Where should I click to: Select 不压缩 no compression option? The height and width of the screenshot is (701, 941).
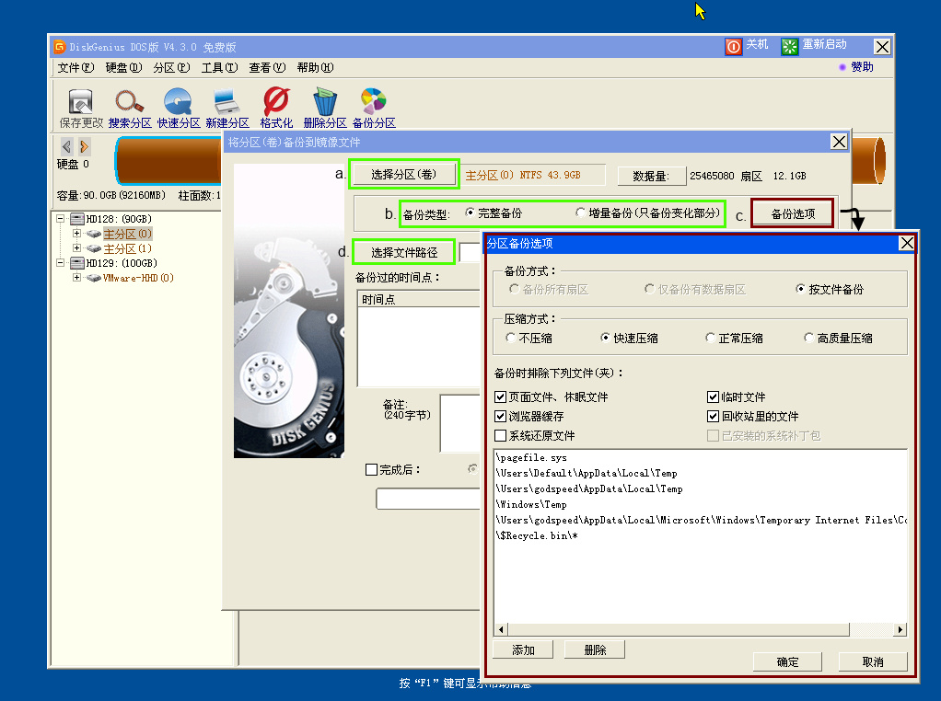(511, 338)
